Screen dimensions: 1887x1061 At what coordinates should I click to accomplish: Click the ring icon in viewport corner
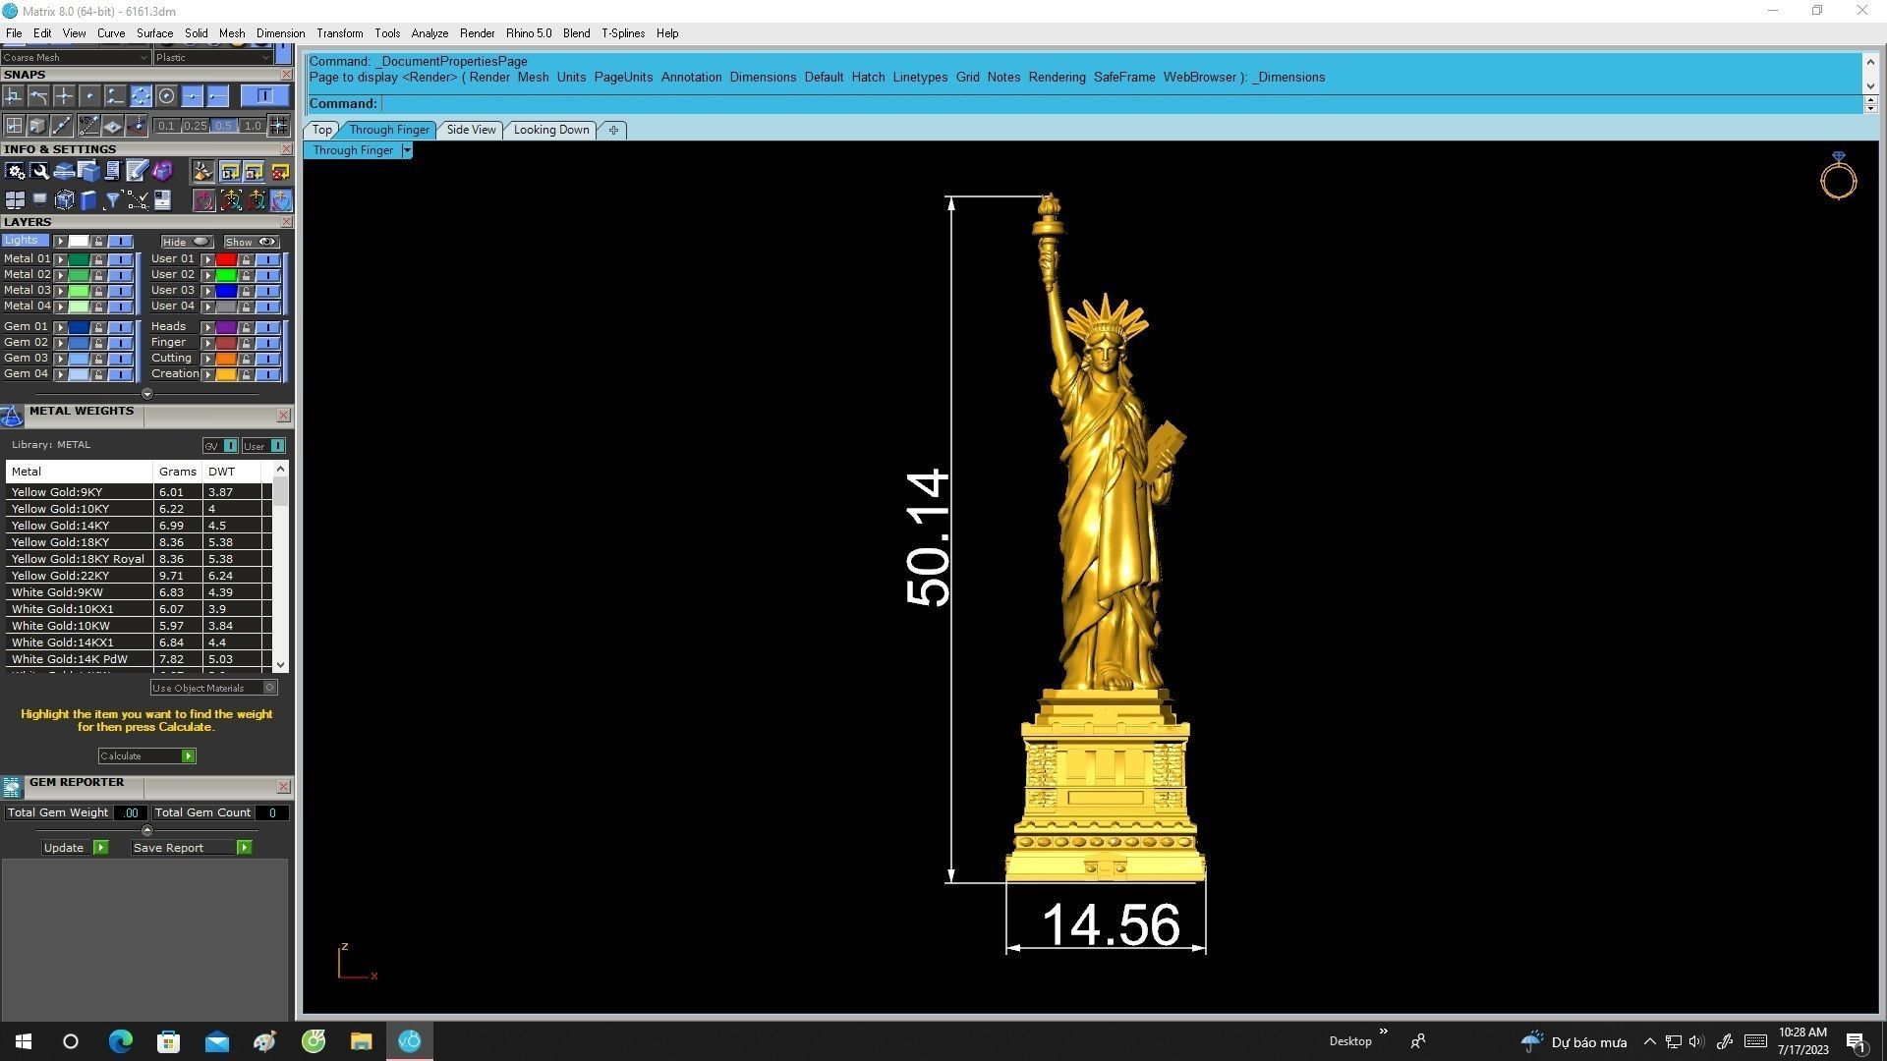pyautogui.click(x=1838, y=176)
